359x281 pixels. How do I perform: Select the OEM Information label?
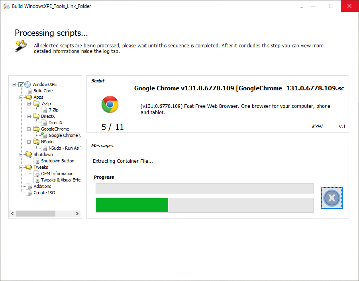(x=57, y=174)
